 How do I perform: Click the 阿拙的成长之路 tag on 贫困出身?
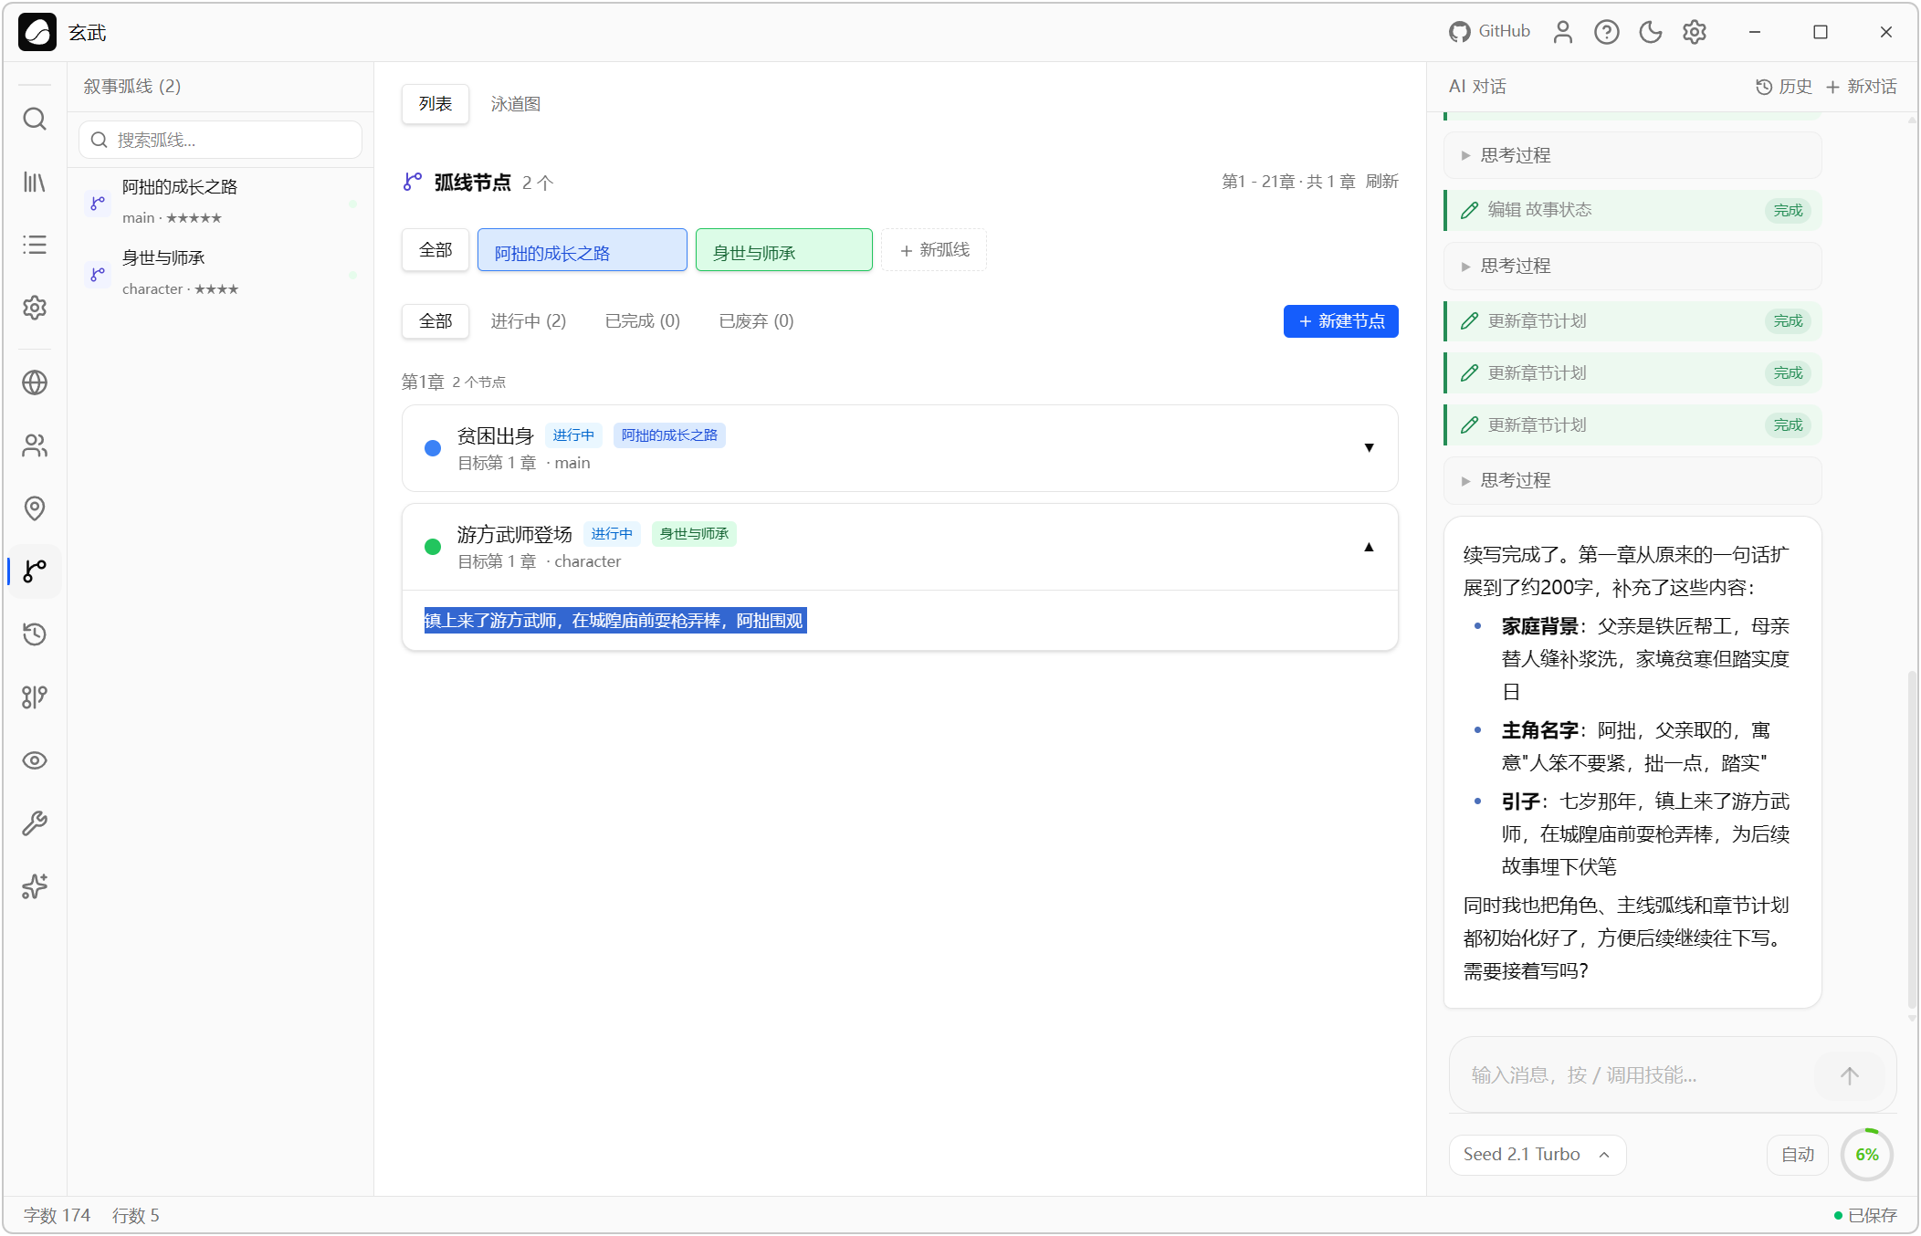tap(670, 435)
